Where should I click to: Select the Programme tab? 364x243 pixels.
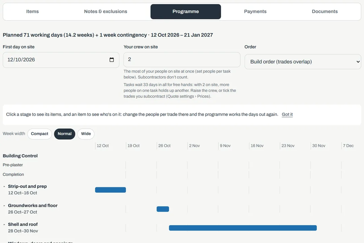186,11
